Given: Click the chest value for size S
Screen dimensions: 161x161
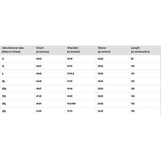Looking at the screenshot, I should coord(39,58).
